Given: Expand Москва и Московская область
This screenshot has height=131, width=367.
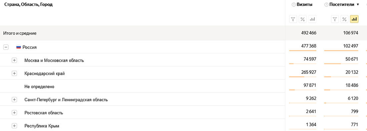Looking at the screenshot, I should tap(14, 60).
